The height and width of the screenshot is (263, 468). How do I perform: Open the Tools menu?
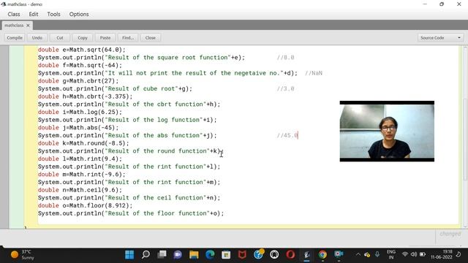coord(53,14)
